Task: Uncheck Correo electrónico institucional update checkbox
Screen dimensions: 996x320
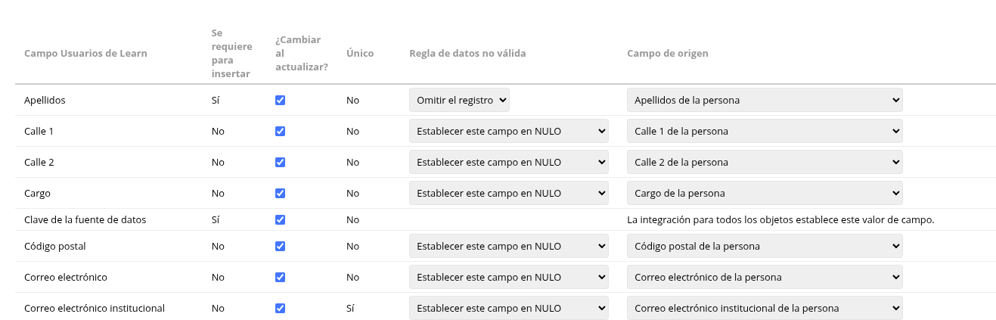Action: tap(280, 308)
